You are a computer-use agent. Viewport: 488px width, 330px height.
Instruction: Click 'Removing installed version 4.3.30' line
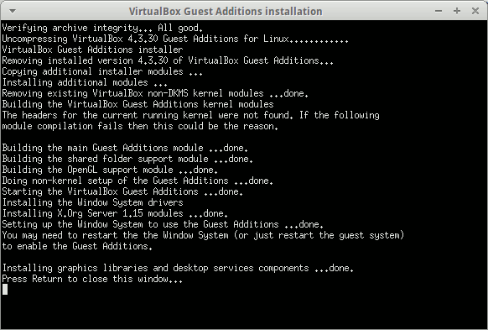pos(168,60)
